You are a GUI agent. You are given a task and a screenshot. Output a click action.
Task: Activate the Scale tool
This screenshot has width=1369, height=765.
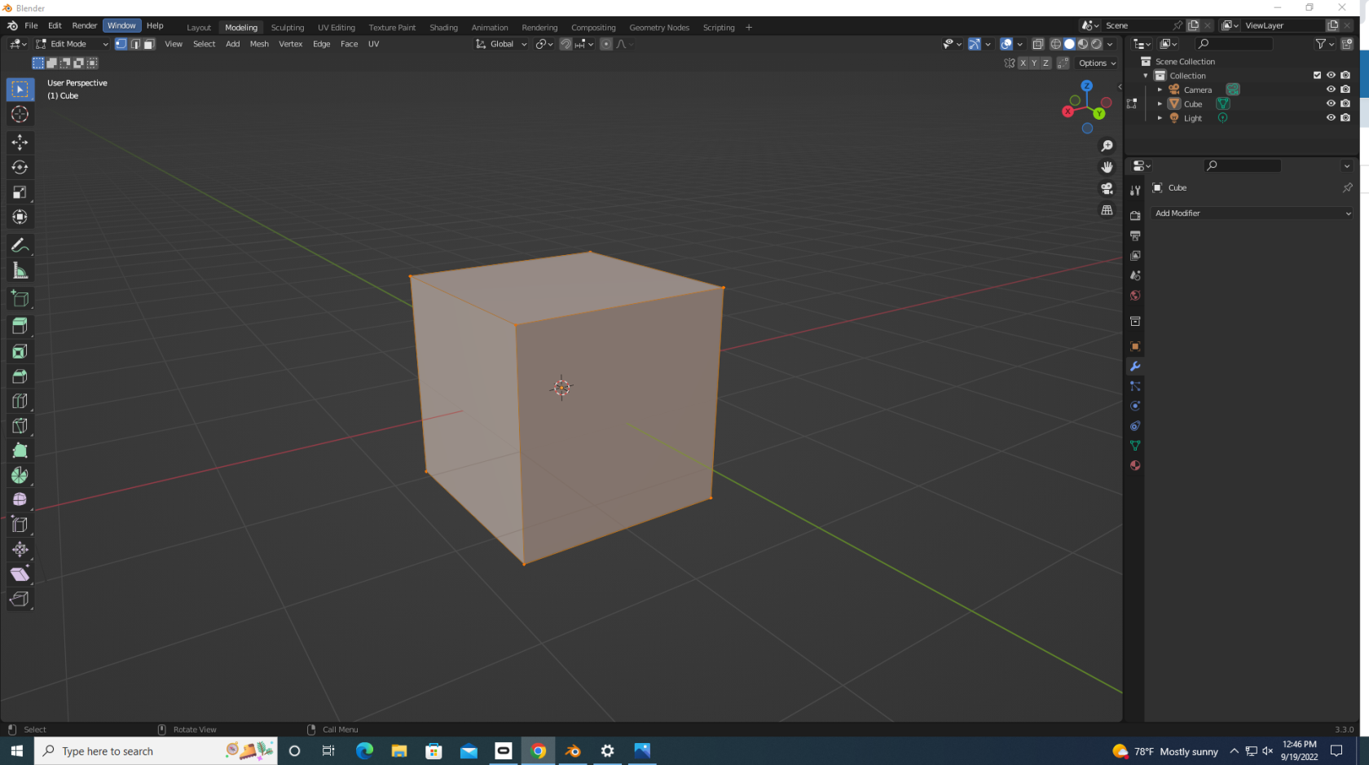20,193
